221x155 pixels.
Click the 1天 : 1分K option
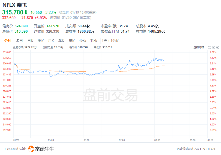[x=110, y=41]
